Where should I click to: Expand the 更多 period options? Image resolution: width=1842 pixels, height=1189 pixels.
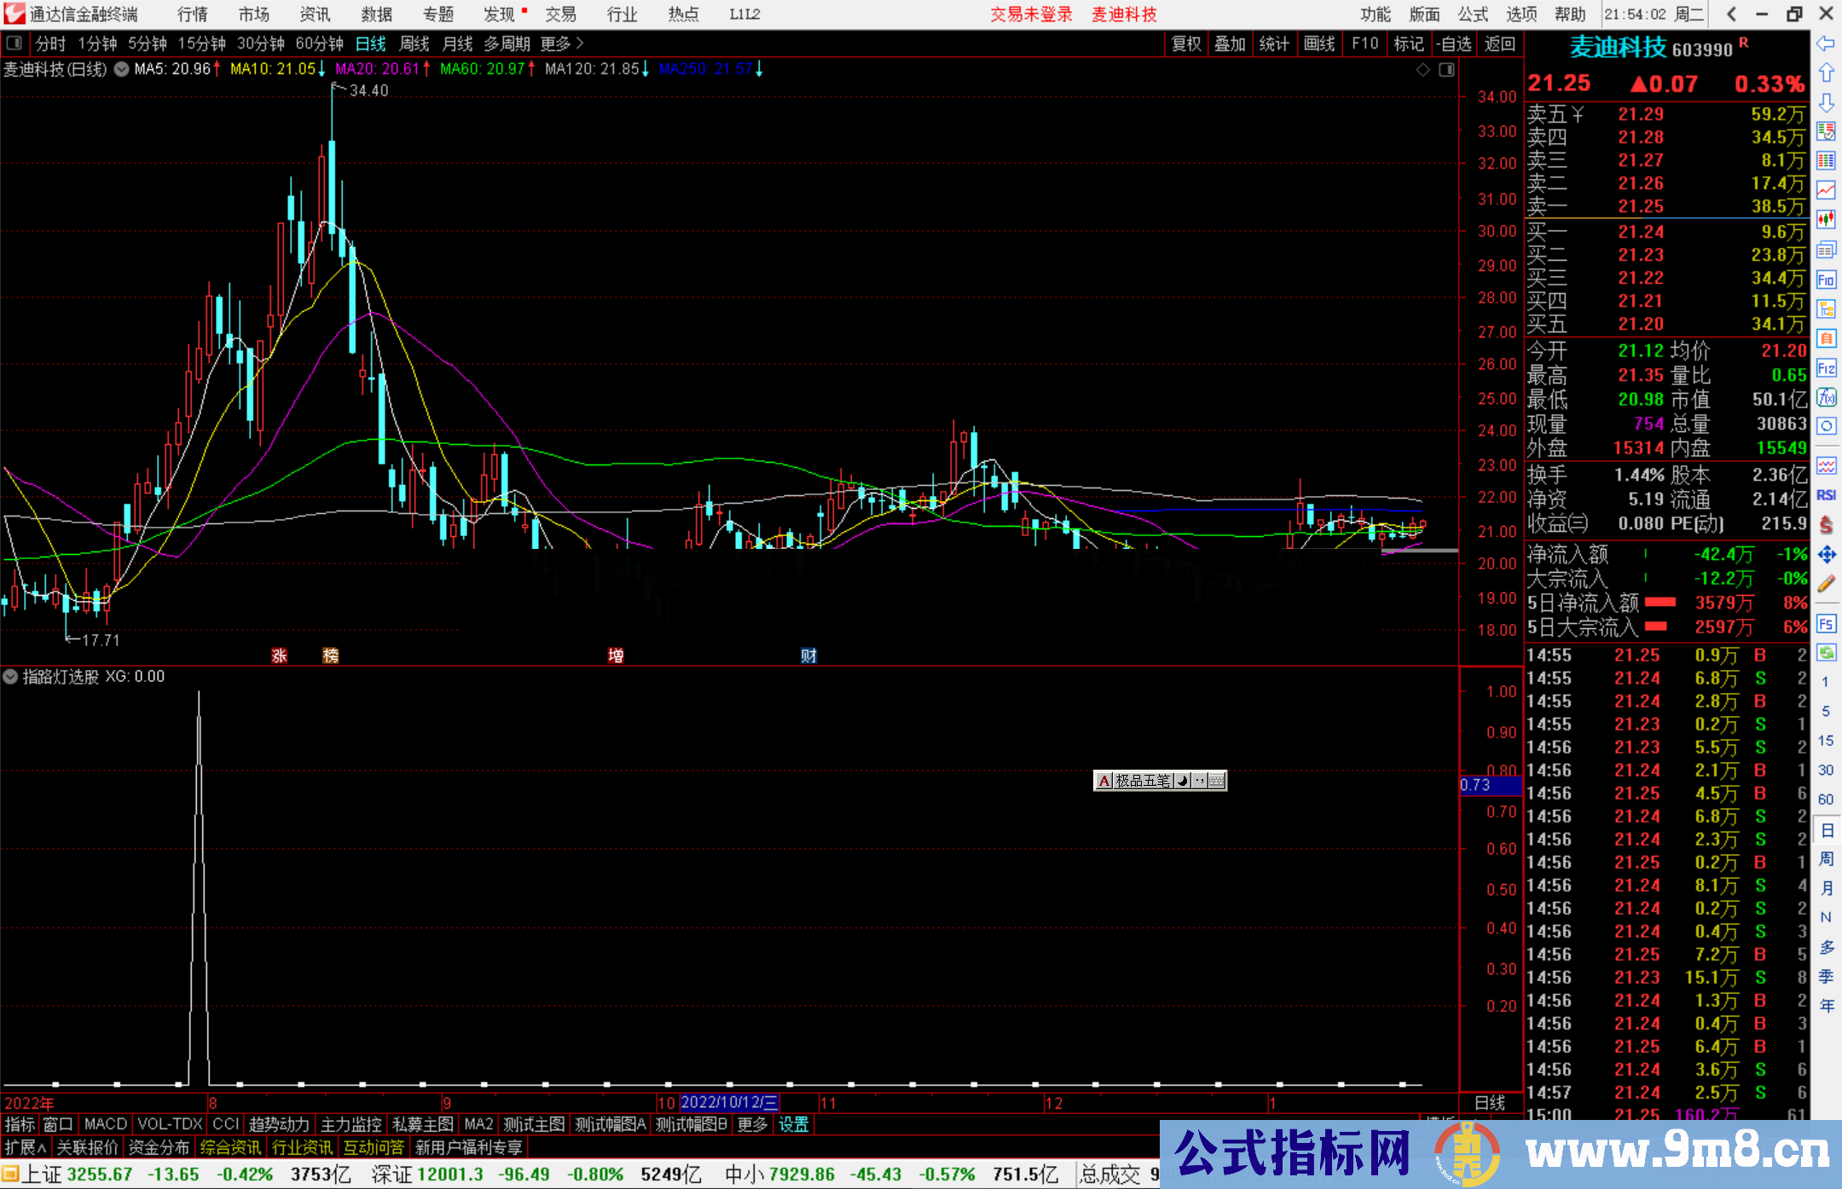[x=562, y=43]
